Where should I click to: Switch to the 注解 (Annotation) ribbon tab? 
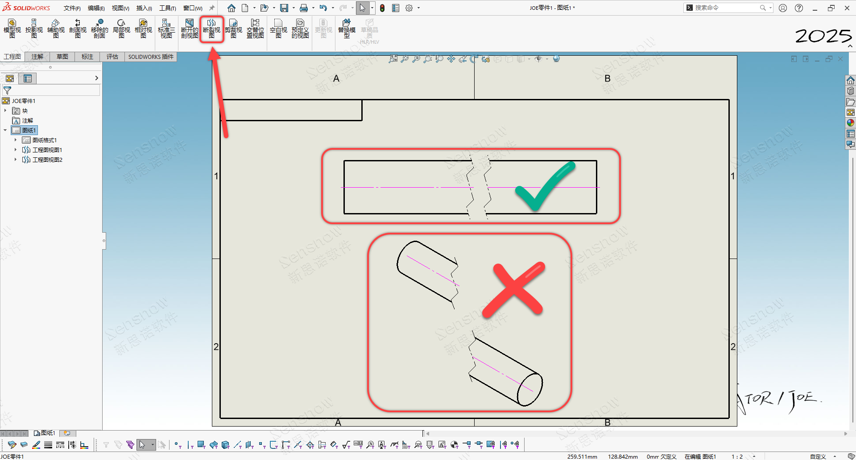pyautogui.click(x=37, y=57)
